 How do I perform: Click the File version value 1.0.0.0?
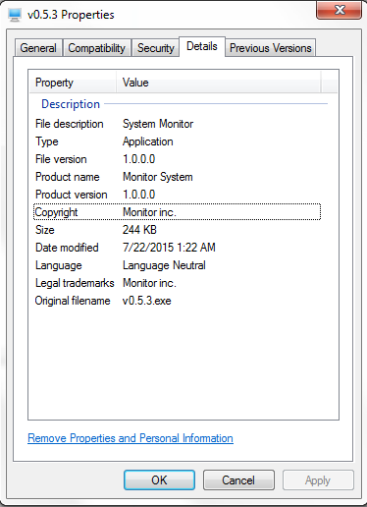pos(139,159)
